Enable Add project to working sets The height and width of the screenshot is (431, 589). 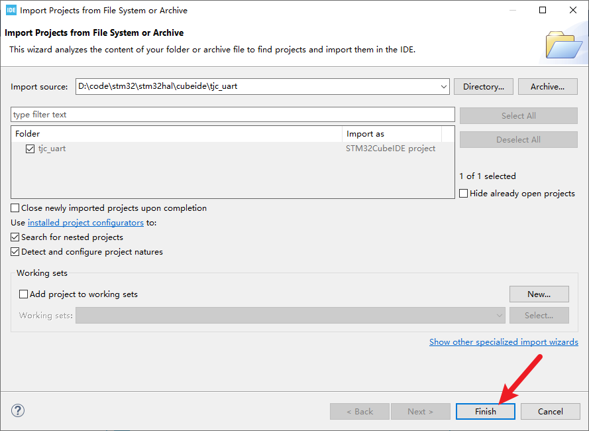click(x=24, y=294)
